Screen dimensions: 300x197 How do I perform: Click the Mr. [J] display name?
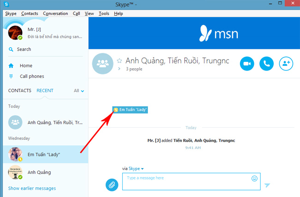pyautogui.click(x=34, y=30)
